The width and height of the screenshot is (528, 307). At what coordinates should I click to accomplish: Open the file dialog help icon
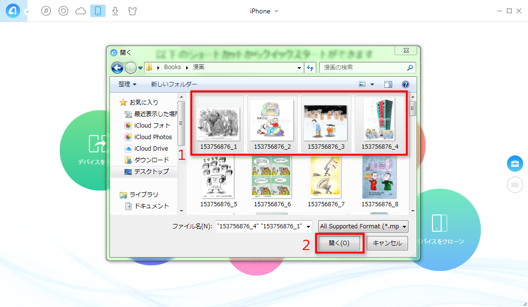406,84
